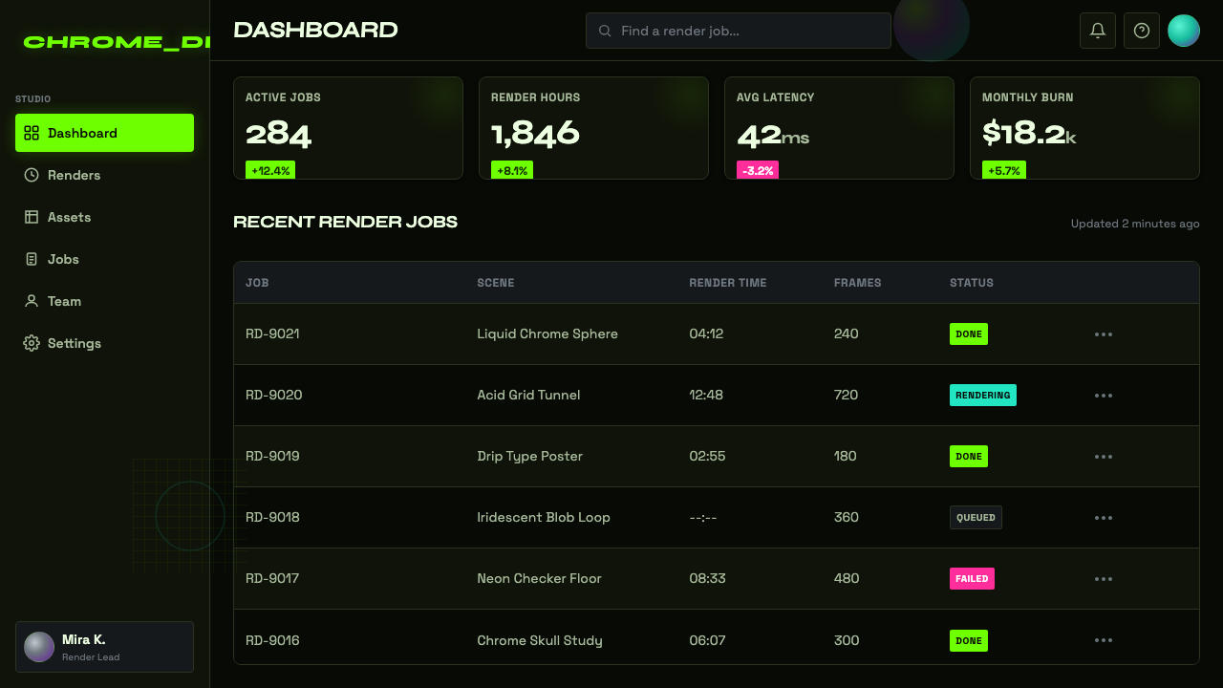Open the Render Hours 1,846 card
The image size is (1223, 688).
click(x=593, y=128)
